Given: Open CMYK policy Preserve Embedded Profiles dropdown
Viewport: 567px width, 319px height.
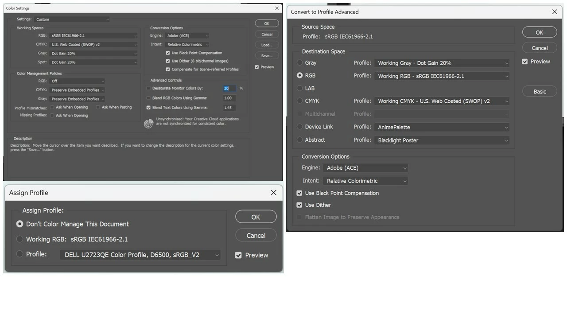Looking at the screenshot, I should (x=77, y=90).
